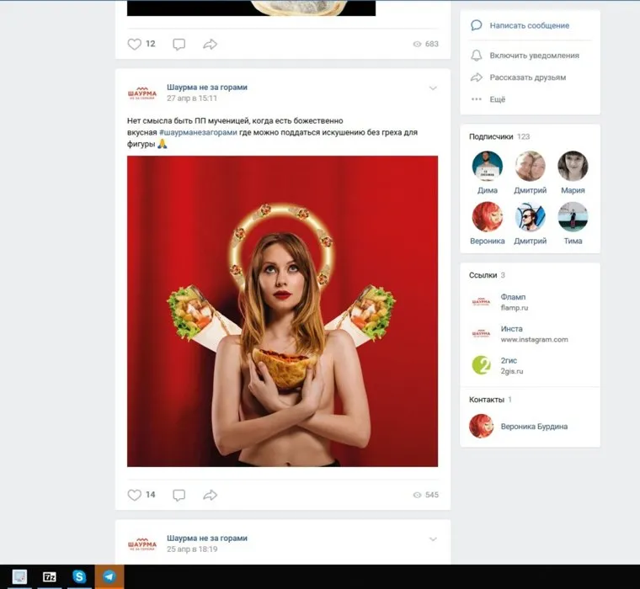This screenshot has width=640, height=589.
Task: Open Skype from the taskbar
Action: coord(79,576)
